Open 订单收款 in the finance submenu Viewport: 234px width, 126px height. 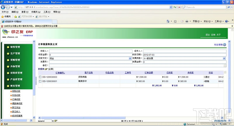16,100
